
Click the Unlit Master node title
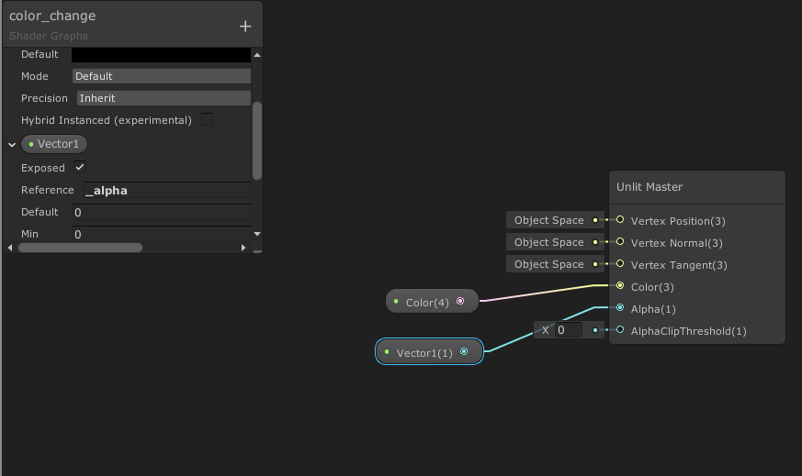650,187
